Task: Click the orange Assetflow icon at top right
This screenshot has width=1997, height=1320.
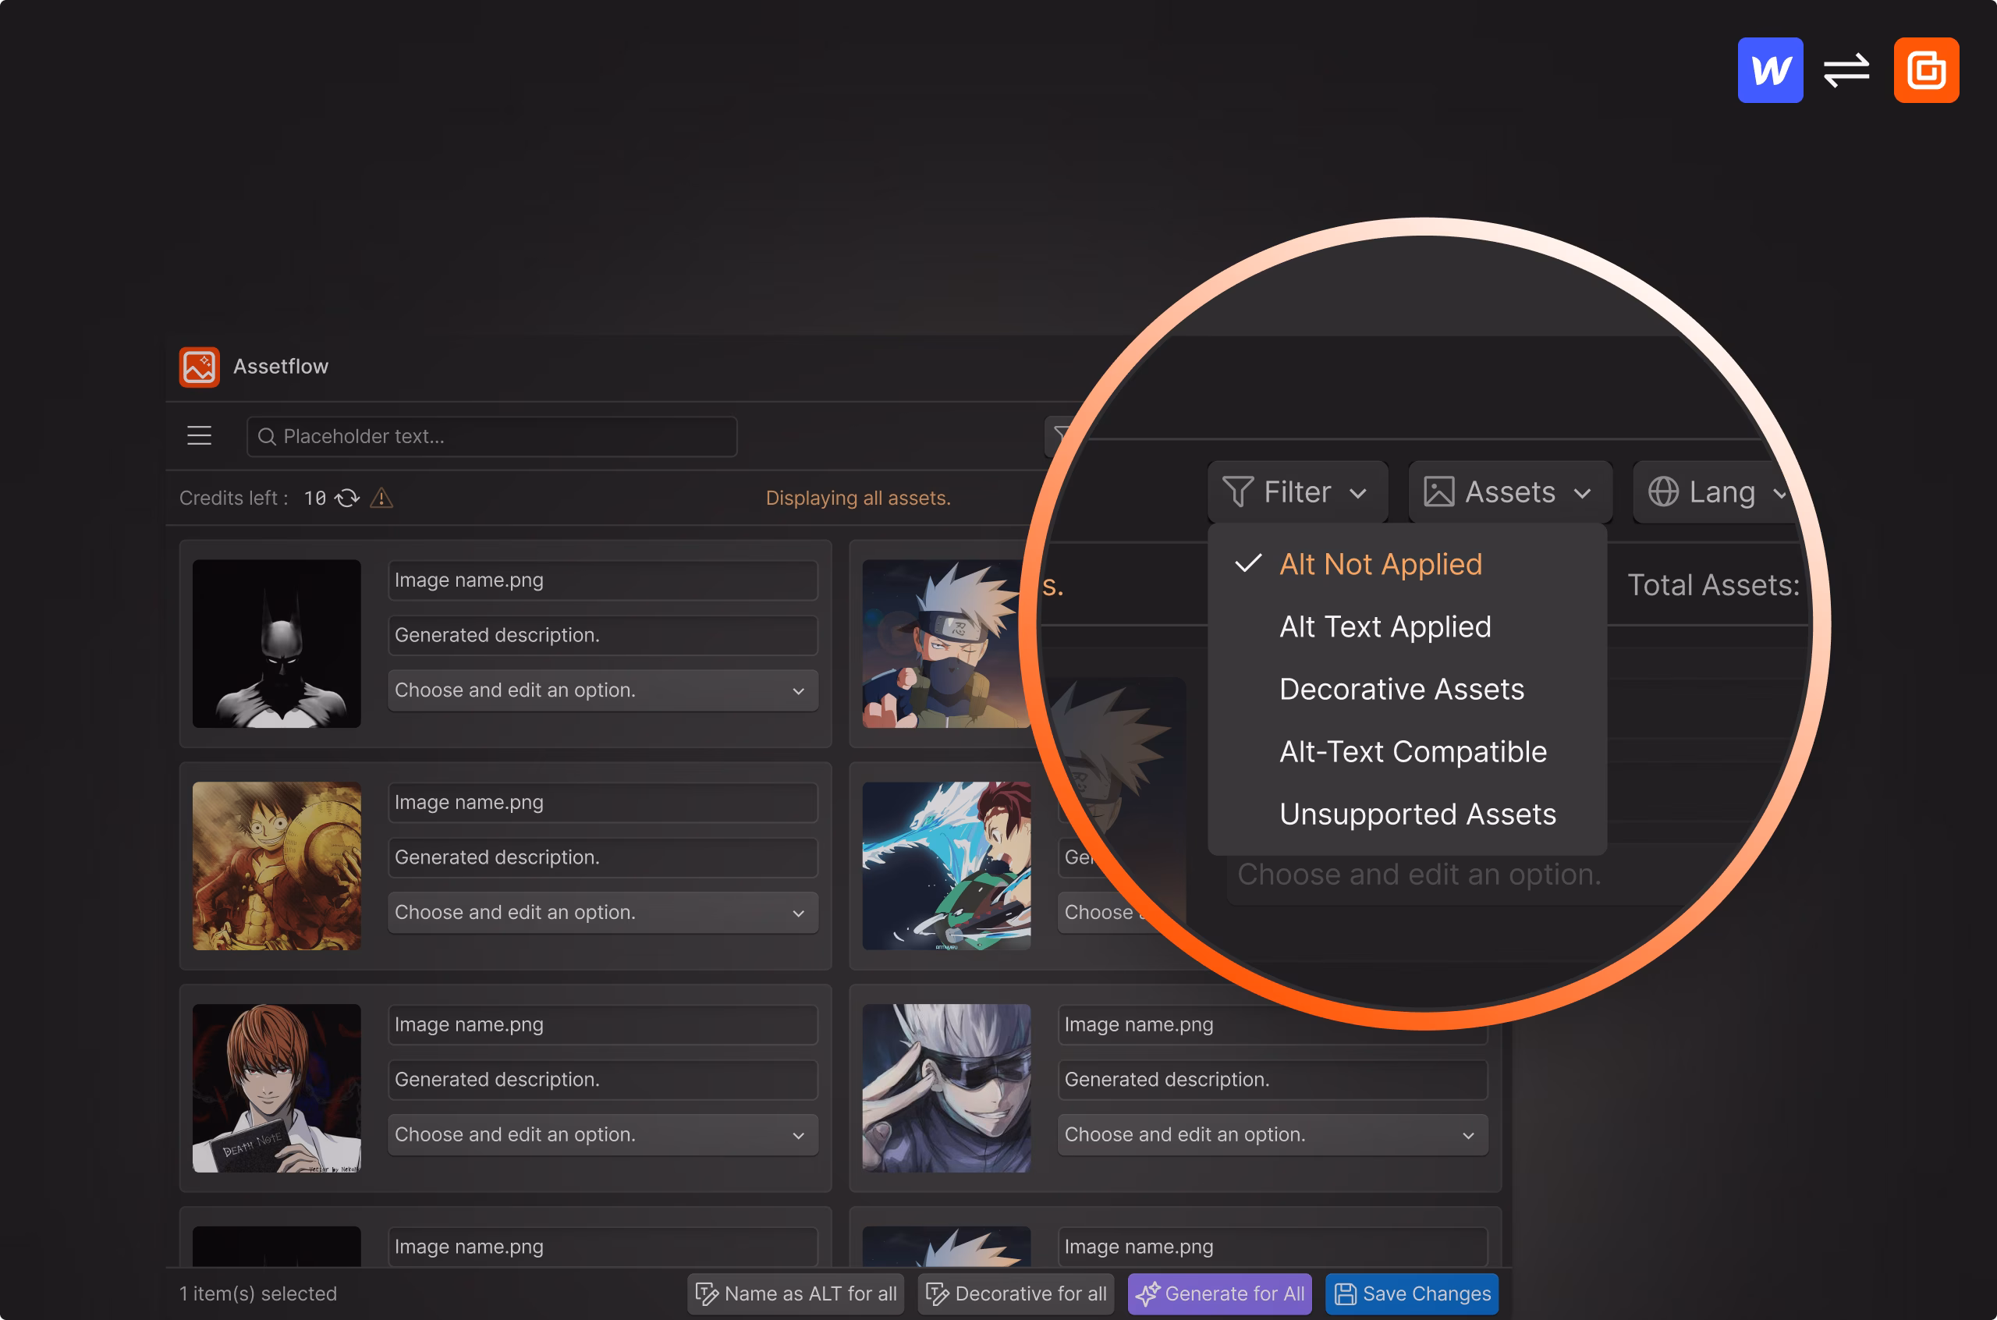Action: (x=1925, y=70)
